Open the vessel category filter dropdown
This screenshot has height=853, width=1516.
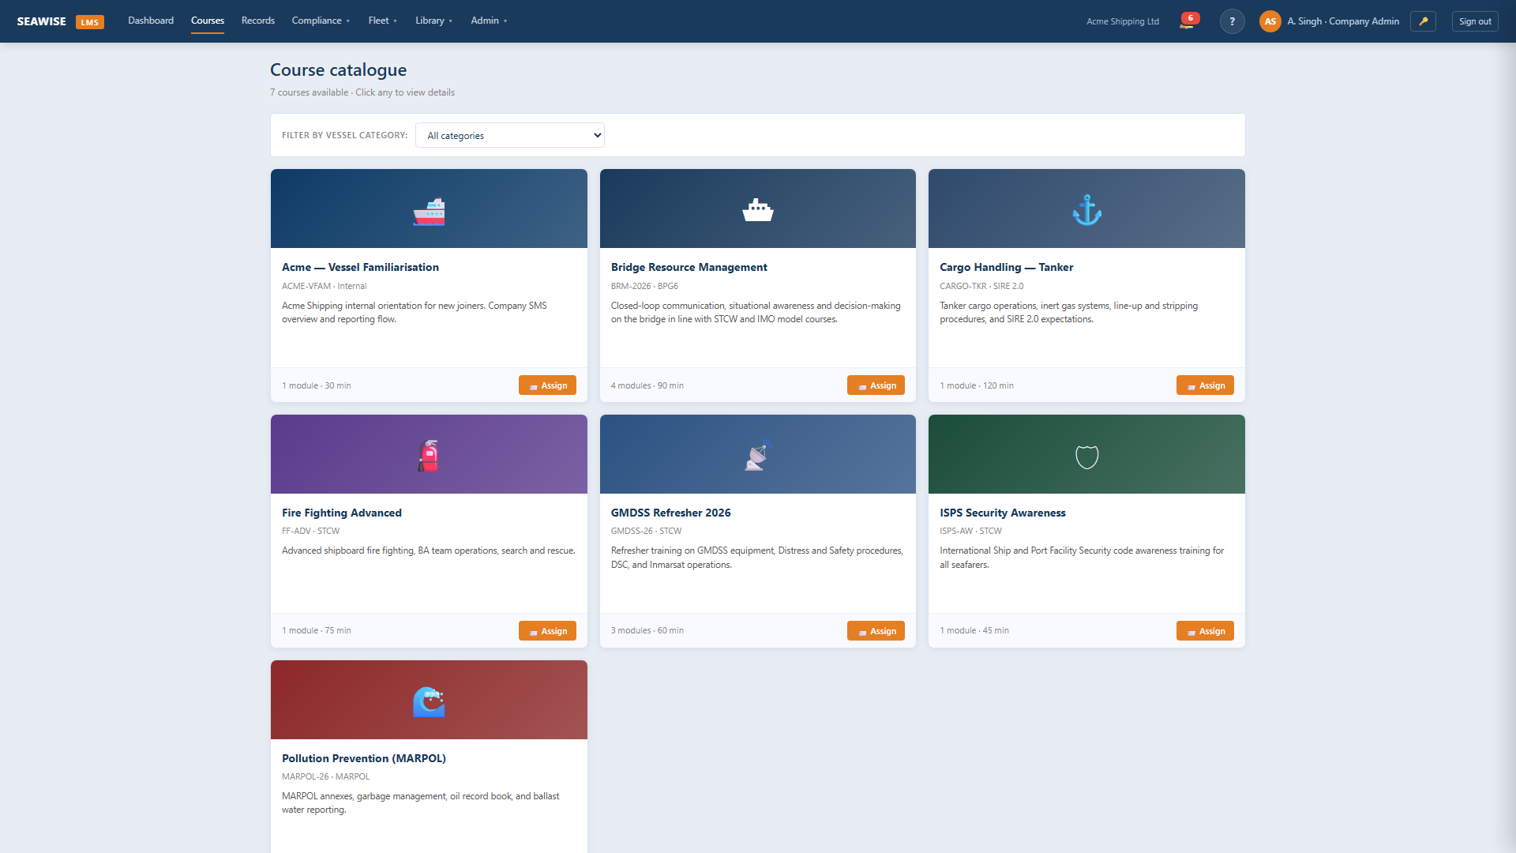click(510, 135)
